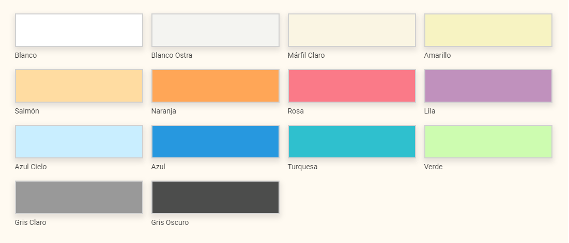
Task: Choose the Turquesa color swatch
Action: pyautogui.click(x=351, y=141)
